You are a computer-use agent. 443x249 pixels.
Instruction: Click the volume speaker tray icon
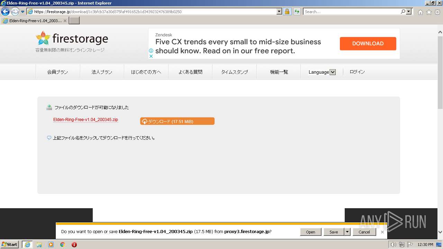[x=393, y=245]
